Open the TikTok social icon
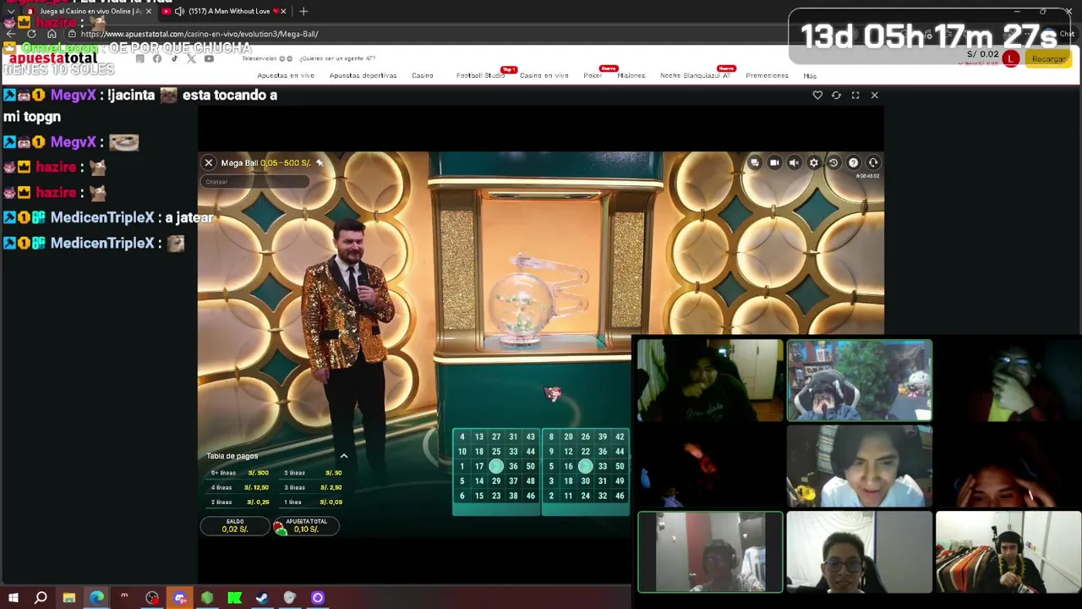This screenshot has height=609, width=1082. click(x=174, y=58)
